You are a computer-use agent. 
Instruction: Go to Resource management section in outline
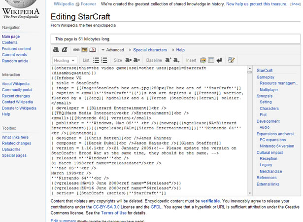[279, 83]
